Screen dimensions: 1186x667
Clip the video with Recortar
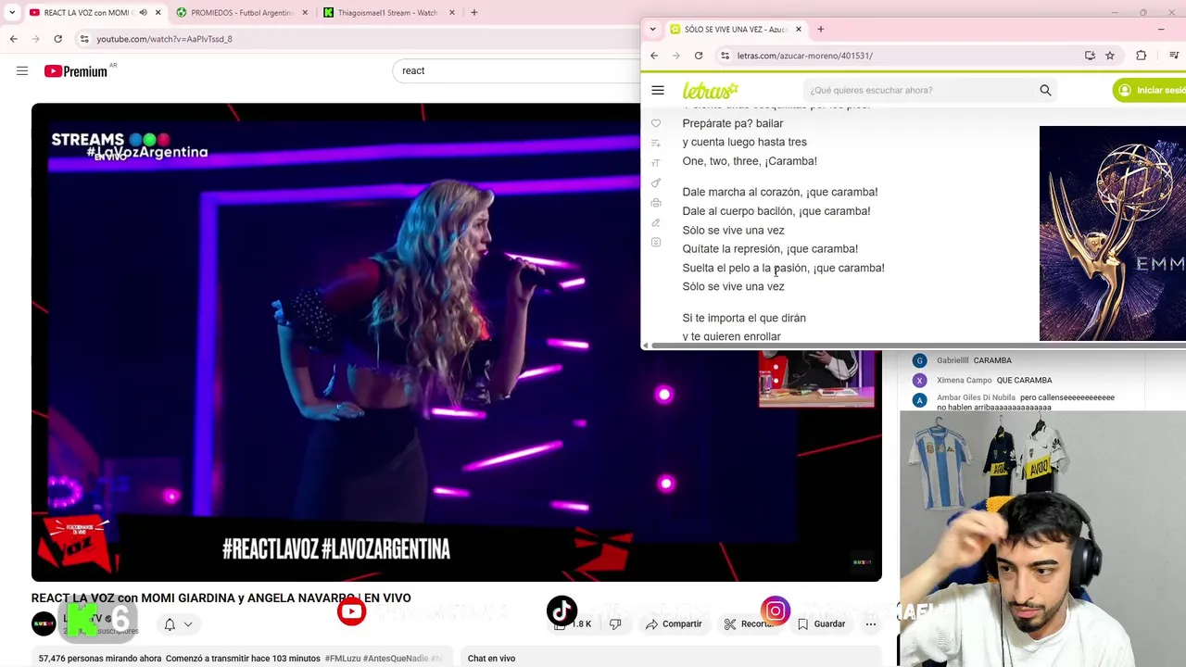[x=749, y=624]
